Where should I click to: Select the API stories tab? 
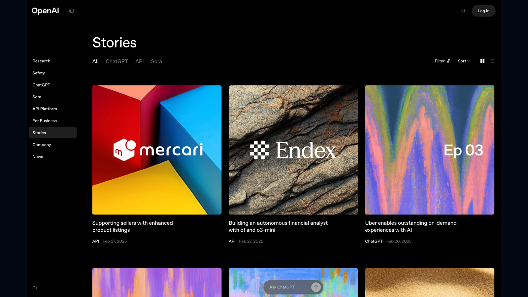(x=139, y=61)
